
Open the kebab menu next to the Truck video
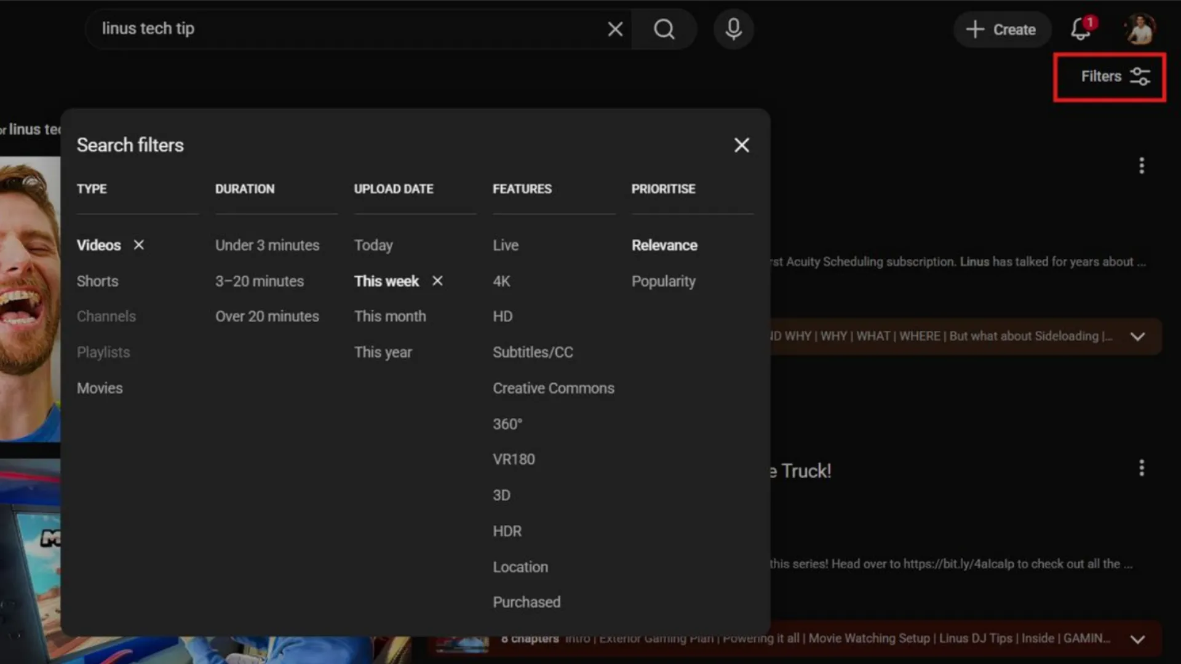point(1142,467)
